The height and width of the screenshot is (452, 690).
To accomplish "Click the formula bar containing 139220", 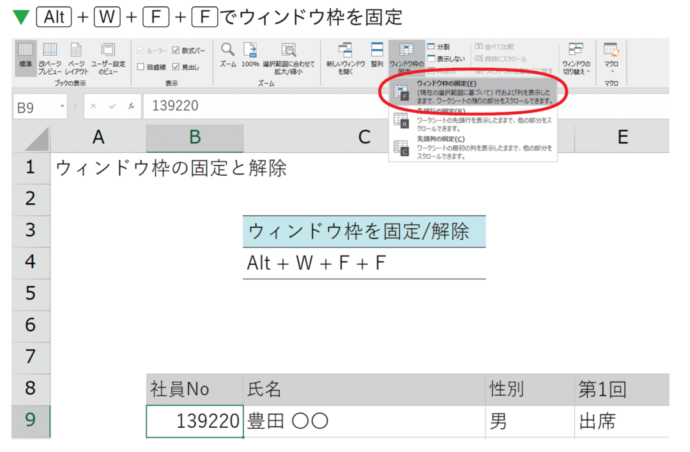I will click(256, 107).
